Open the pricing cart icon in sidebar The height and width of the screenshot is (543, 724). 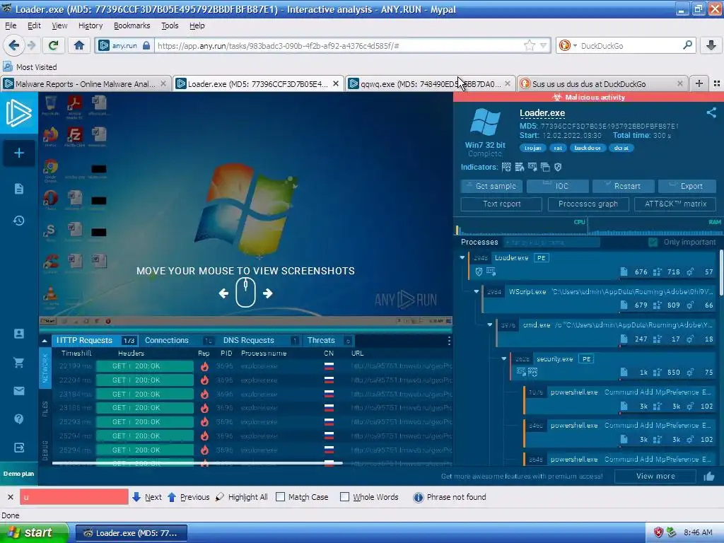[19, 363]
